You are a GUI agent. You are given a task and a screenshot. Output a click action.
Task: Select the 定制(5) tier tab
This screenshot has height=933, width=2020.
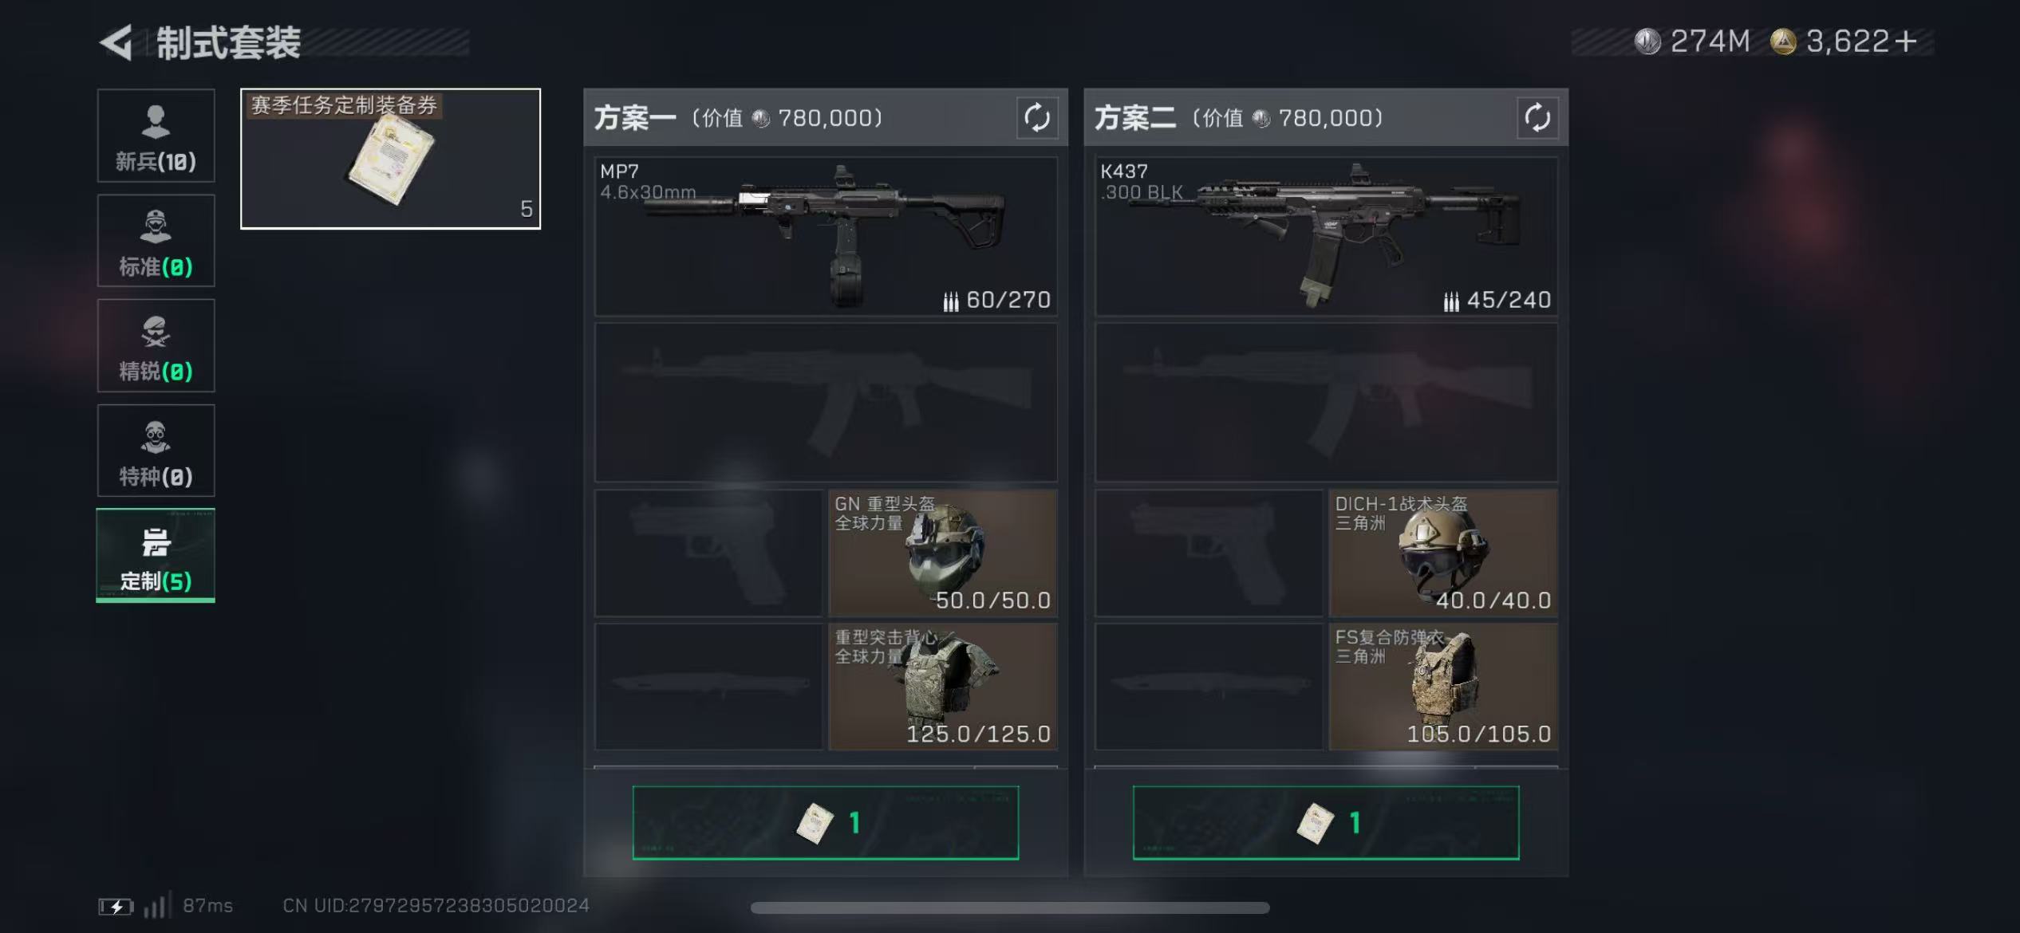pyautogui.click(x=156, y=556)
